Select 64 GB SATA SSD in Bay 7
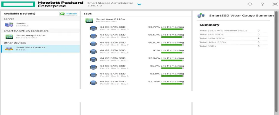Screen dimensions: 279x115 coord(113,42)
